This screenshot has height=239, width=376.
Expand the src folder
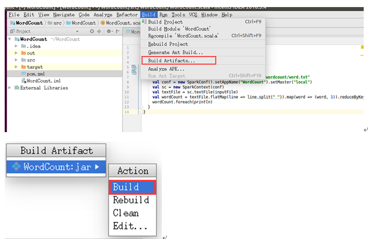pyautogui.click(x=16, y=60)
